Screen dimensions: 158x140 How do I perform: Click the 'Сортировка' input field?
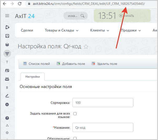(x=103, y=103)
